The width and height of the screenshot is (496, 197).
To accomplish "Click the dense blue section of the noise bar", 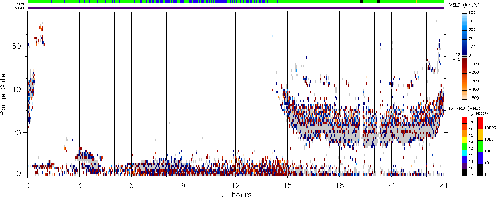I will pyautogui.click(x=221, y=1).
